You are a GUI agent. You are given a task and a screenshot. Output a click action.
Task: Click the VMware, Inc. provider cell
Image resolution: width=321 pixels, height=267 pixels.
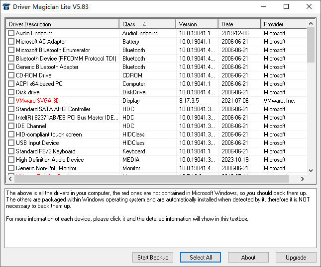point(279,101)
